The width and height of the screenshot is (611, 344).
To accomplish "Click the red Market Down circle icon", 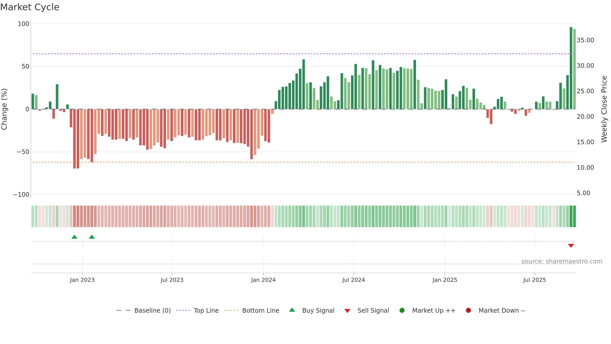I will tap(468, 310).
